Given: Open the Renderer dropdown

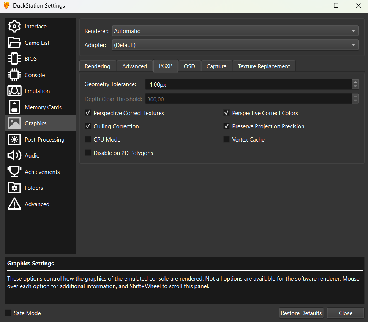Looking at the screenshot, I should pos(235,31).
